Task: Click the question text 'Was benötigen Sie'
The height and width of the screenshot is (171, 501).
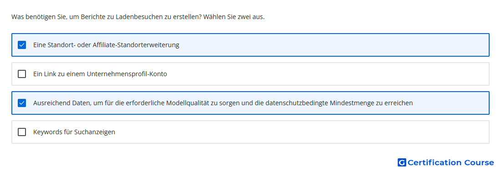Action: click(36, 17)
